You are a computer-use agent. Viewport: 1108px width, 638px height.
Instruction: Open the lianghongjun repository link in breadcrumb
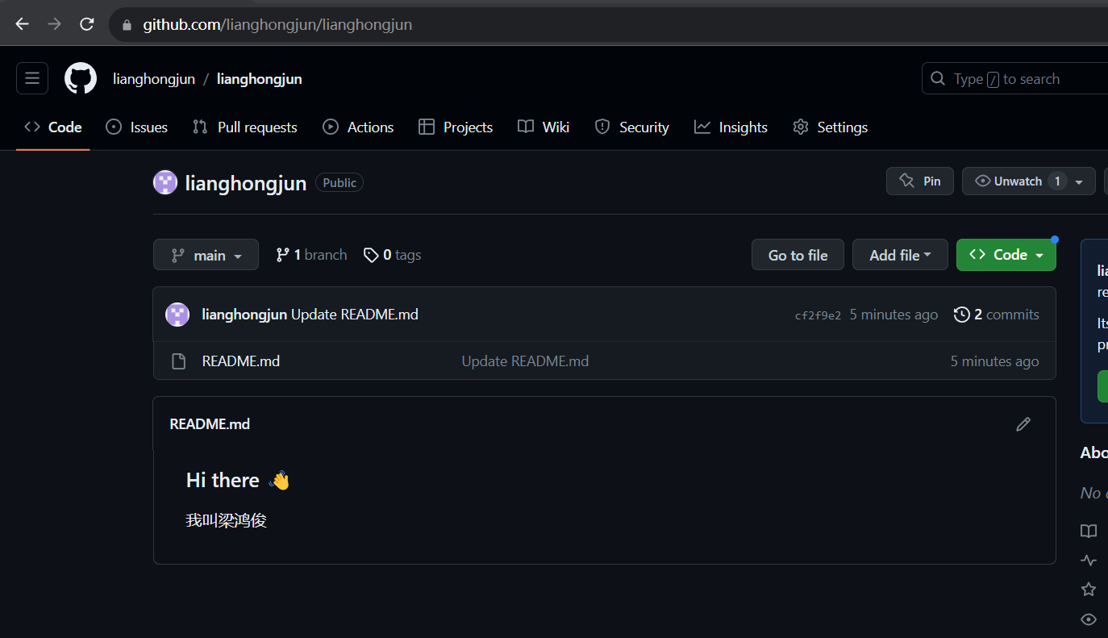click(260, 79)
